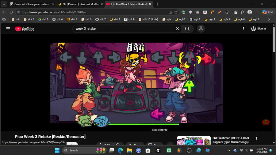The image size is (276, 155).
Task: Open the tab search dropdown arrow
Action: coord(4,4)
